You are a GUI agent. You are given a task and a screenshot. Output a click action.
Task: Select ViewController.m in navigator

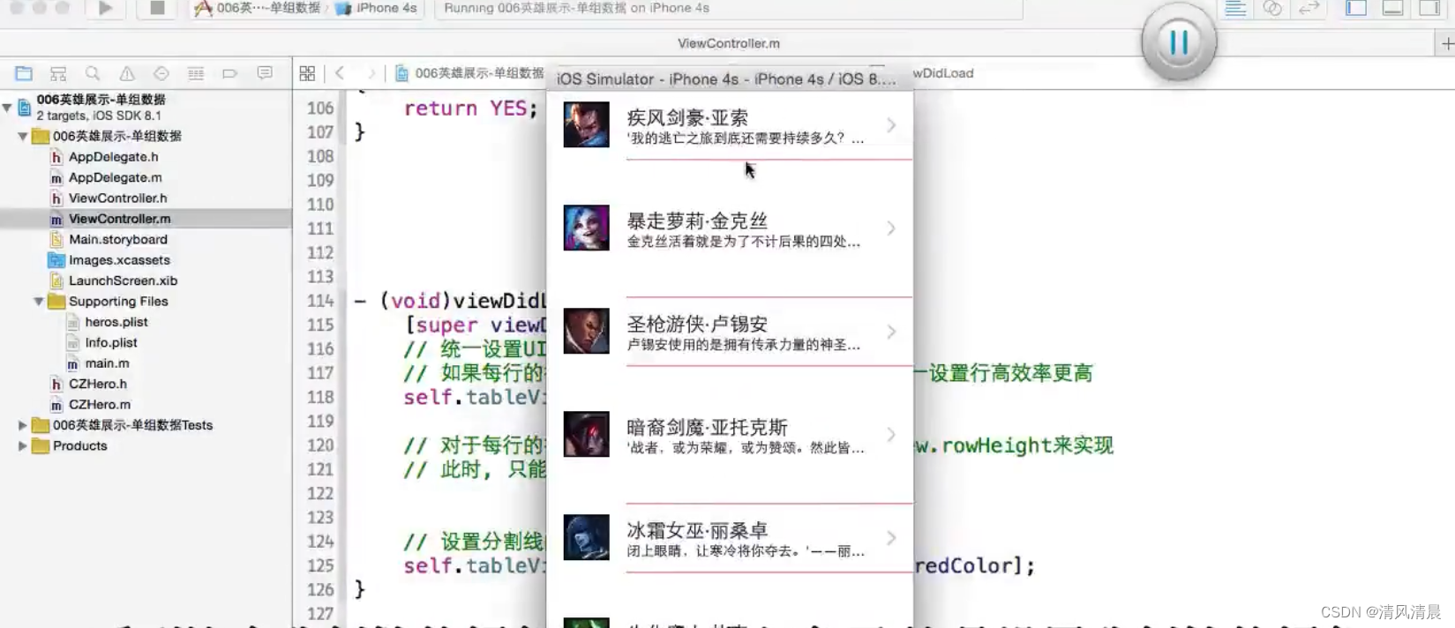[146, 219]
